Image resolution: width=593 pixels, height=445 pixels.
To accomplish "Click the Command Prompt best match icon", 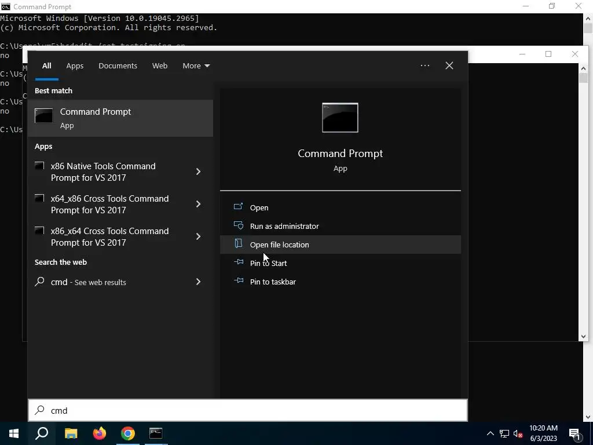I will [x=43, y=115].
